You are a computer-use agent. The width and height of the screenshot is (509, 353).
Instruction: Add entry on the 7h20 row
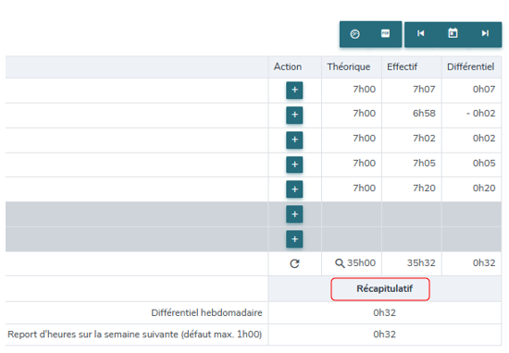294,189
